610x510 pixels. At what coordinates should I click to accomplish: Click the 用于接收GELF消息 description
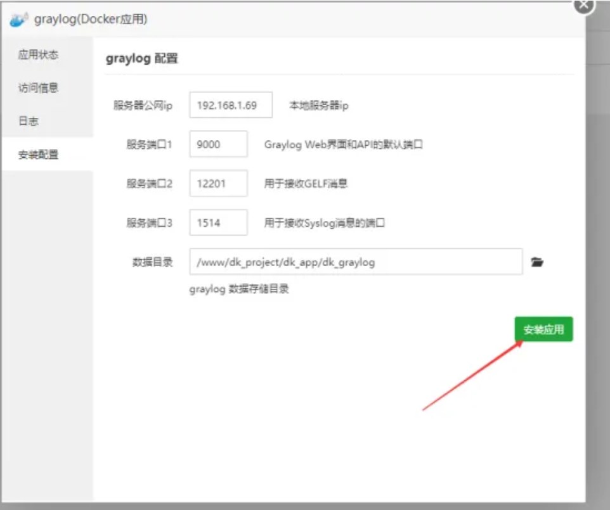[306, 184]
